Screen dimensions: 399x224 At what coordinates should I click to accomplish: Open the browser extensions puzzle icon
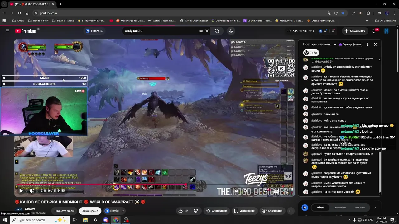(x=368, y=13)
